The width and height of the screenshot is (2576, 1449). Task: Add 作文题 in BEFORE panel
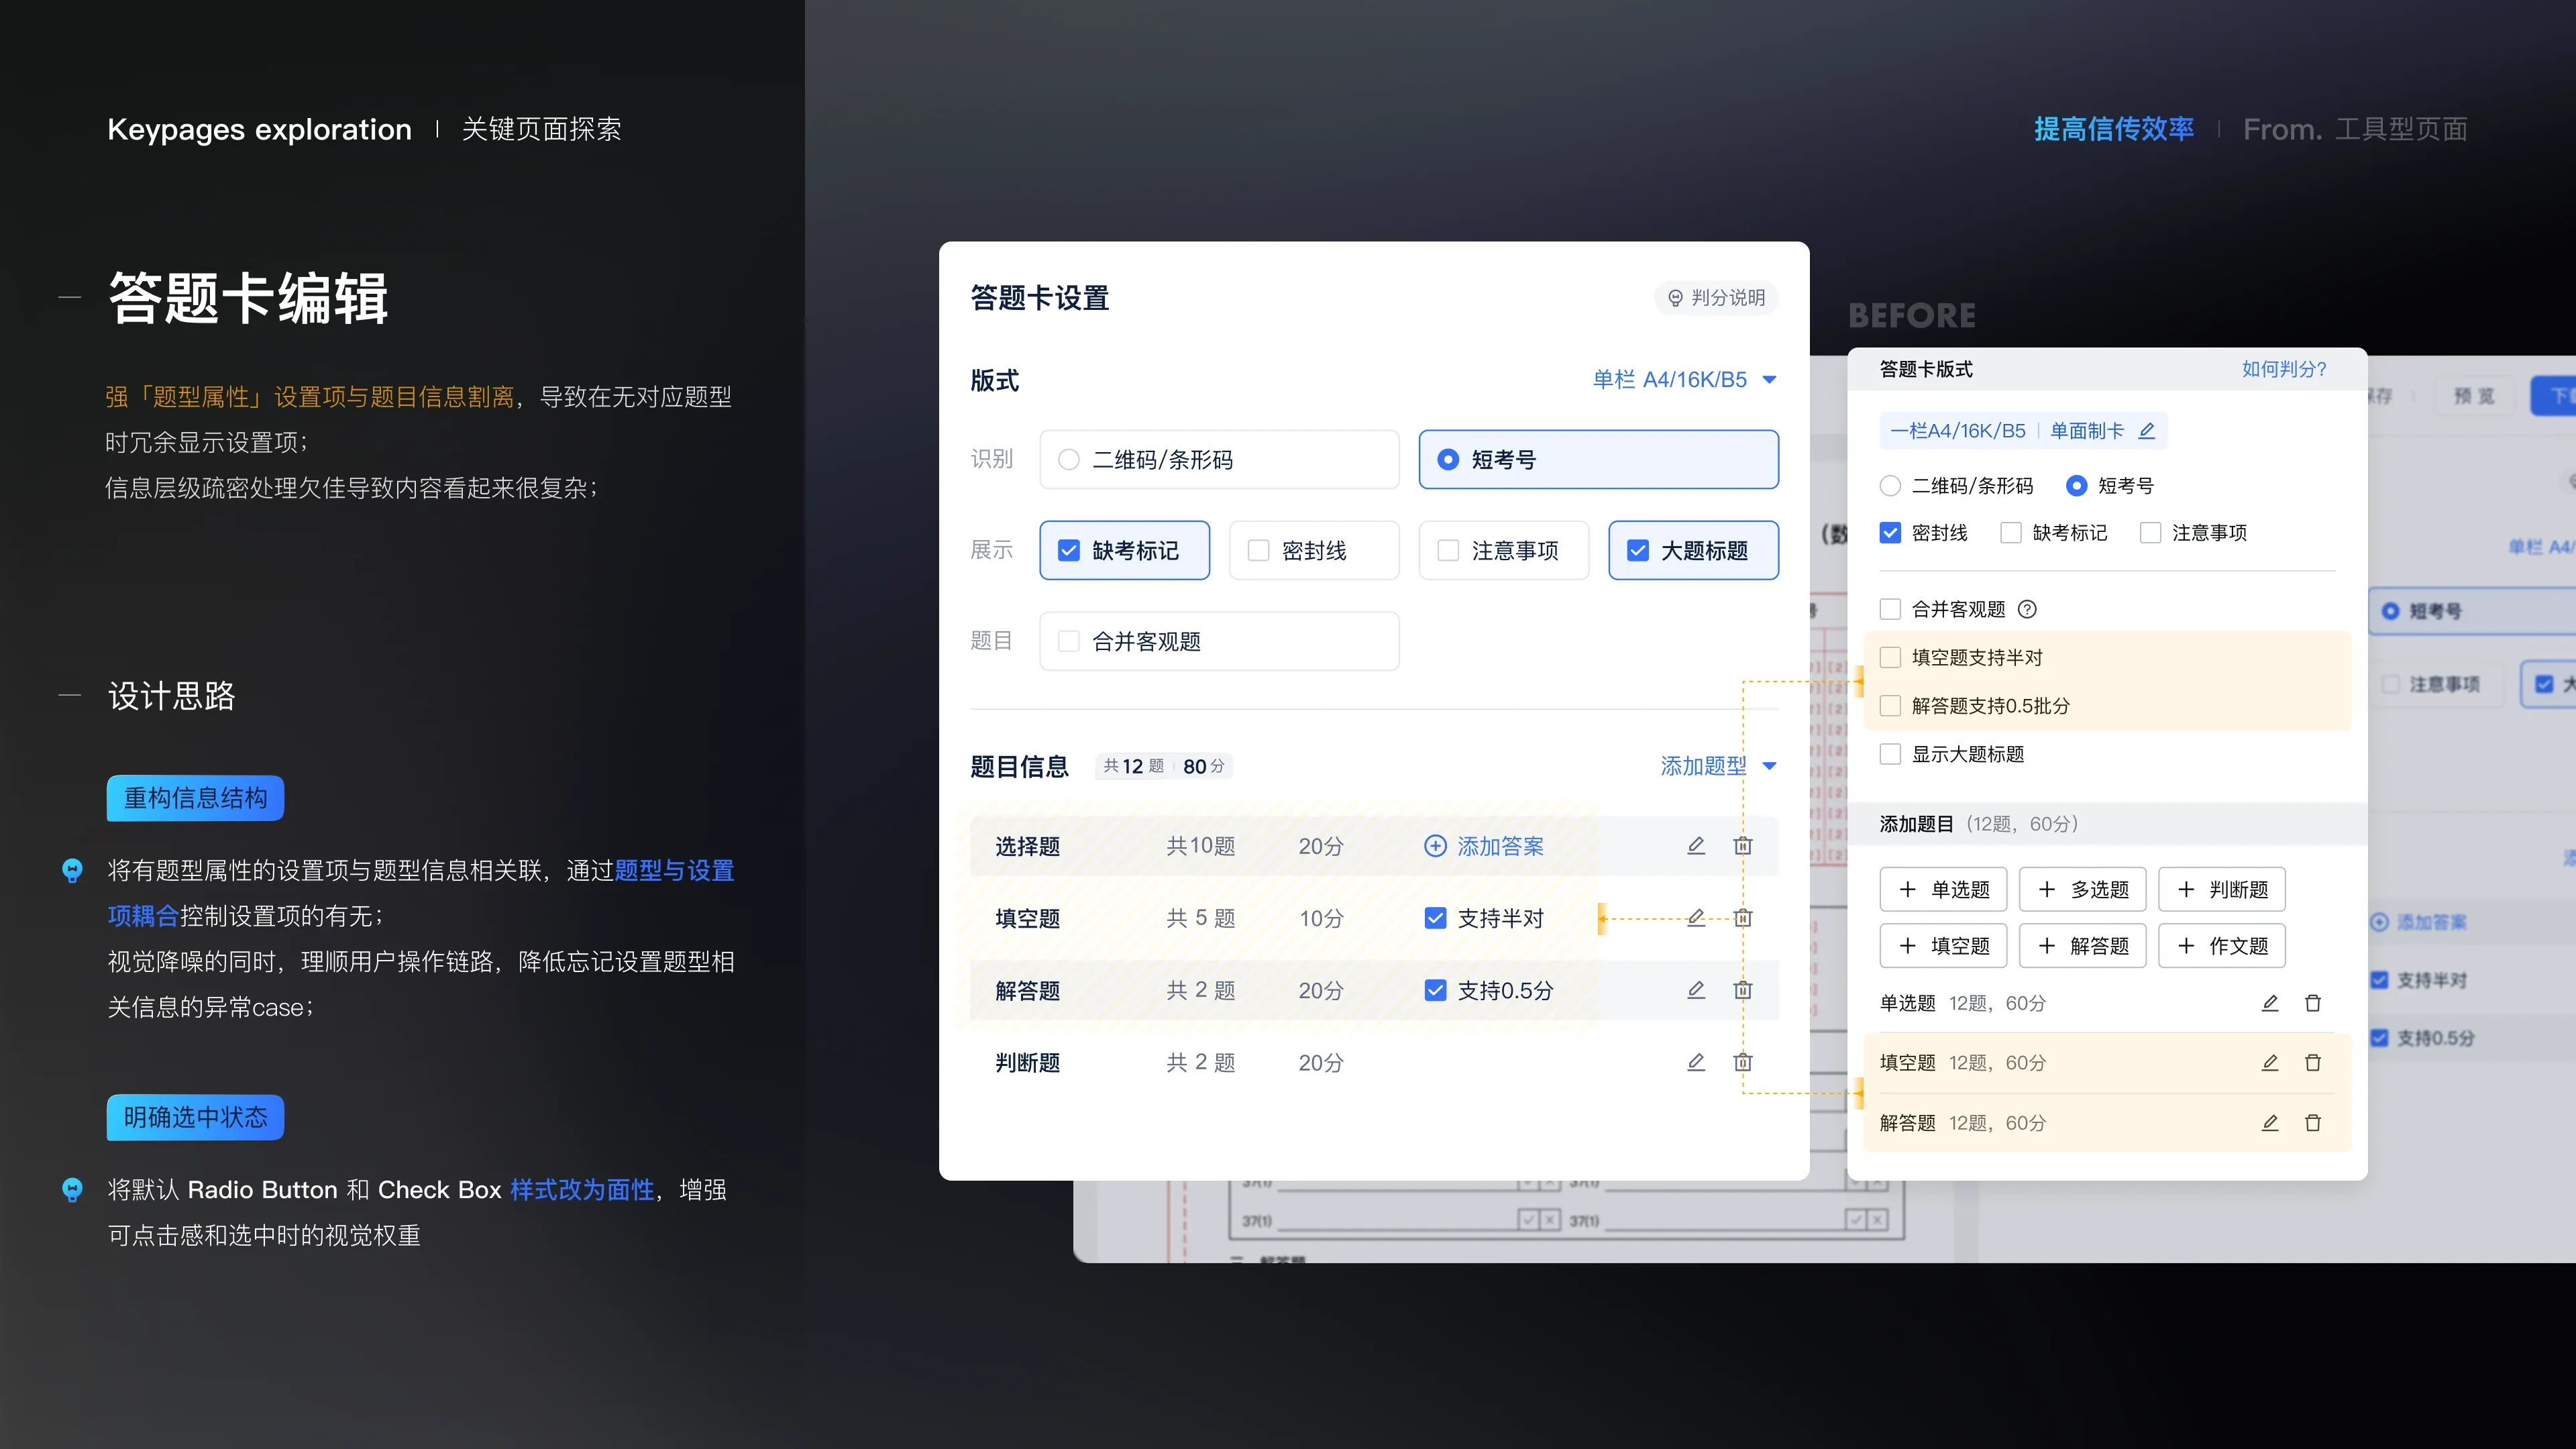coord(2221,946)
